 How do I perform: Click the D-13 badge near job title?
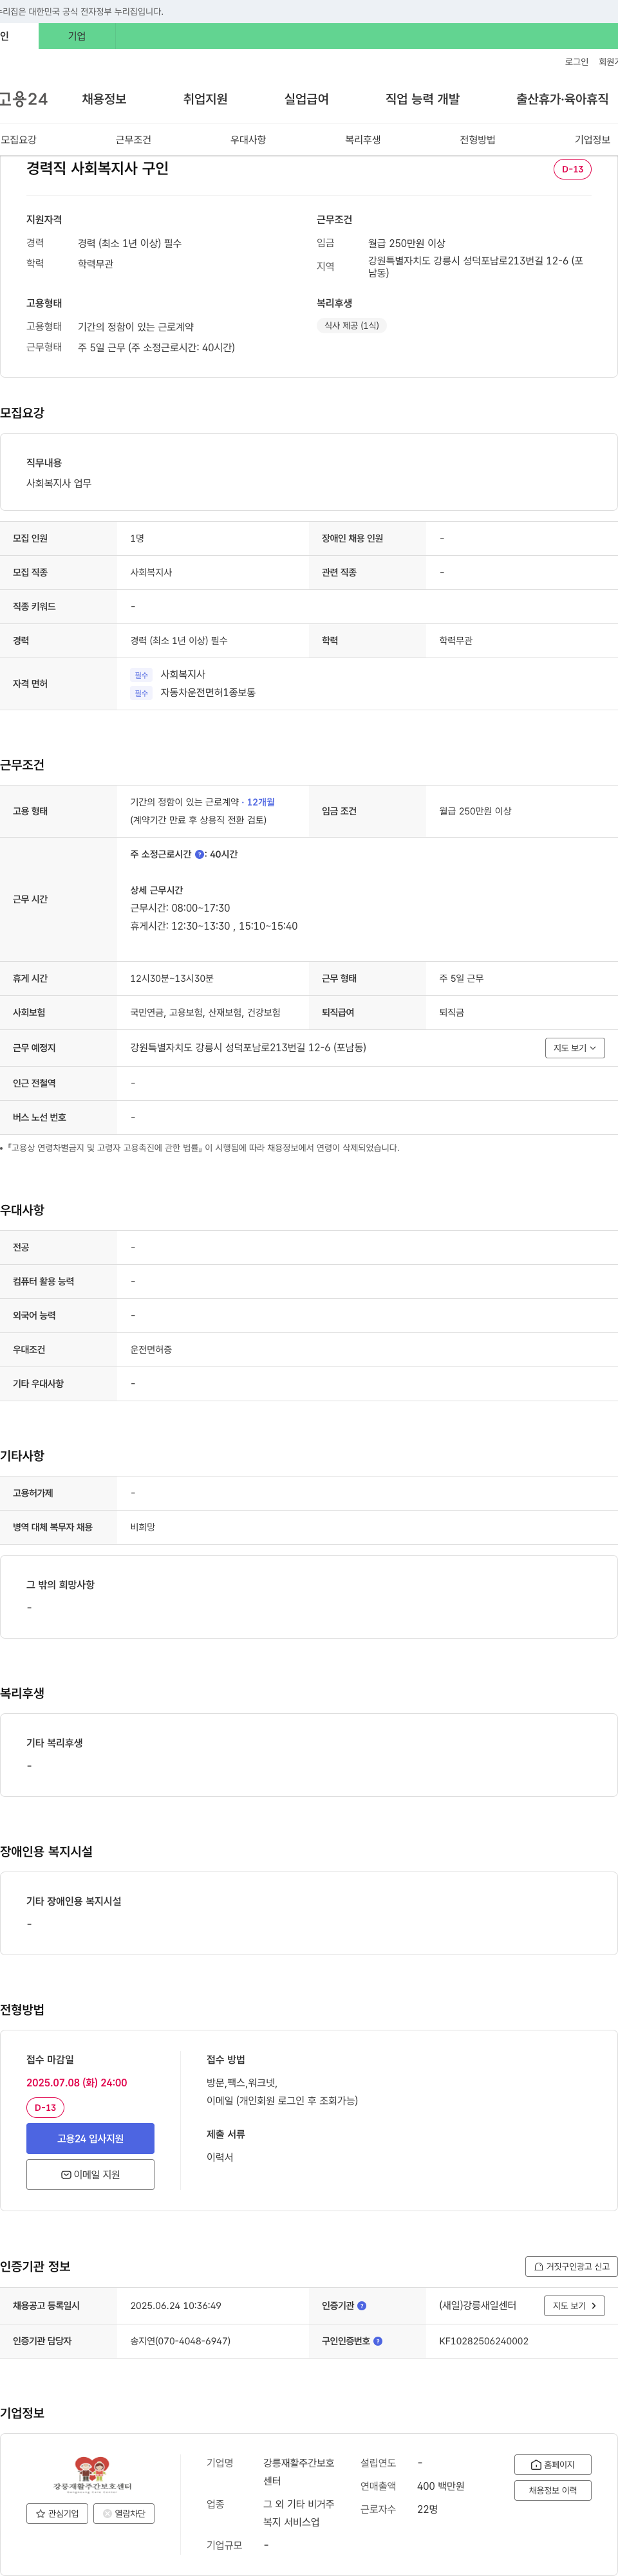pyautogui.click(x=572, y=169)
